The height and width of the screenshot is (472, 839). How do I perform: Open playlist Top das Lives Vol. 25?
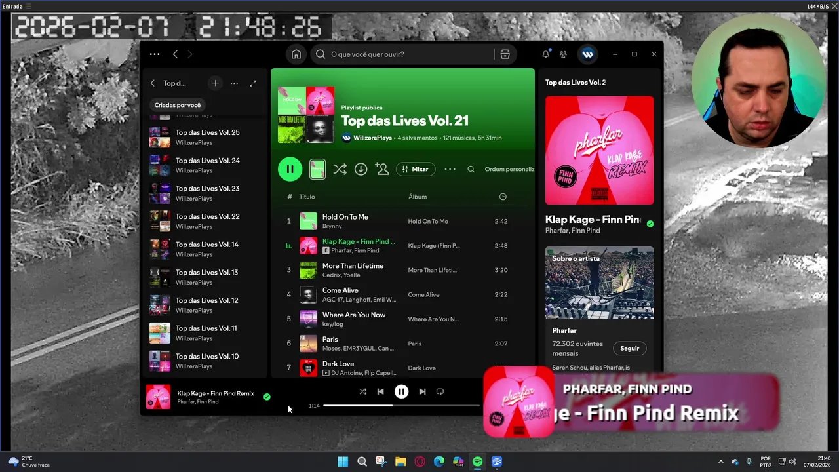coord(205,137)
